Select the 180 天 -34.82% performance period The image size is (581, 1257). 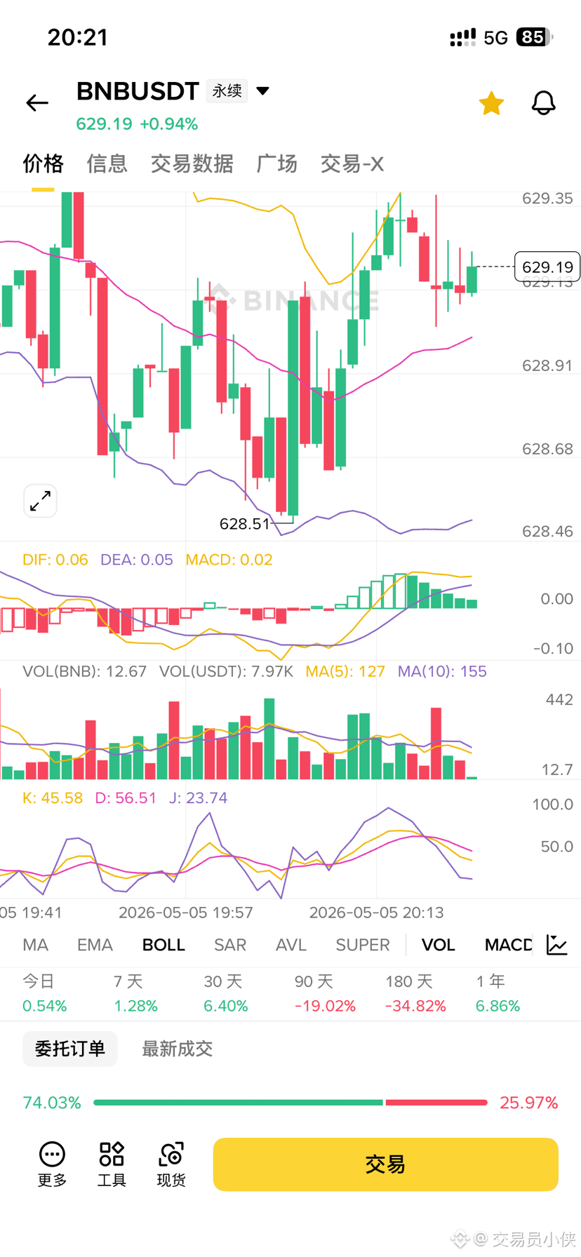coord(415,993)
